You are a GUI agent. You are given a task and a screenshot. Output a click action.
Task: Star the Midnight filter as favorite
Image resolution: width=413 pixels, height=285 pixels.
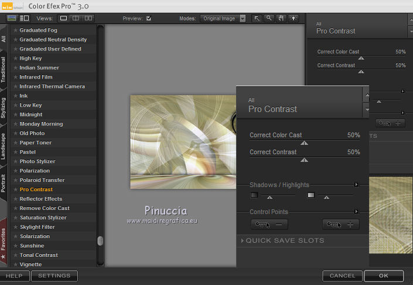[x=16, y=114]
